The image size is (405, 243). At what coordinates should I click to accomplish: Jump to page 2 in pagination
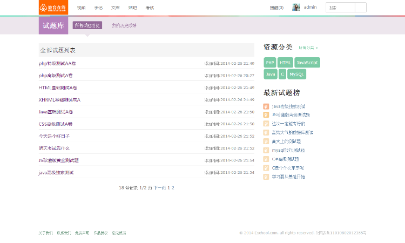[x=173, y=188]
